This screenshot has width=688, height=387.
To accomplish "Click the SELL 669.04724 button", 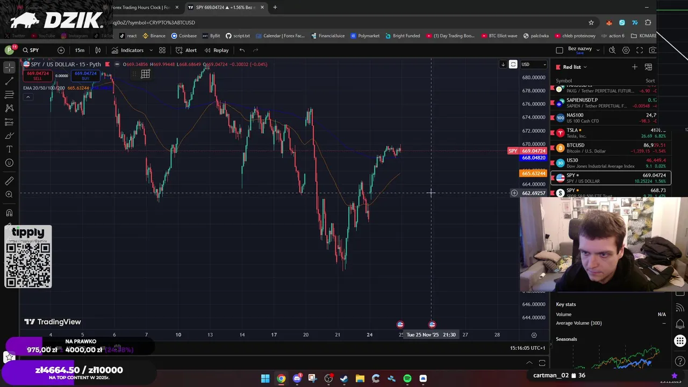I will coord(38,76).
